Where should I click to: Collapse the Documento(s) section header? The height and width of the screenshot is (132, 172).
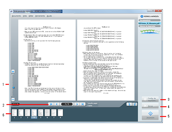click(150, 20)
